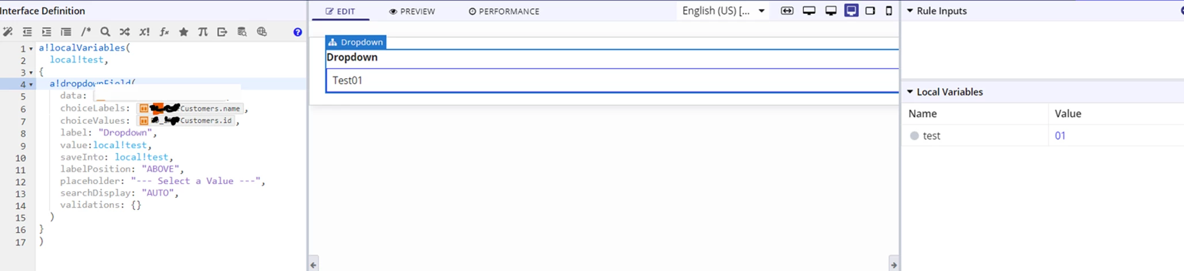Click the comment out (/*) toolbar icon

(86, 32)
